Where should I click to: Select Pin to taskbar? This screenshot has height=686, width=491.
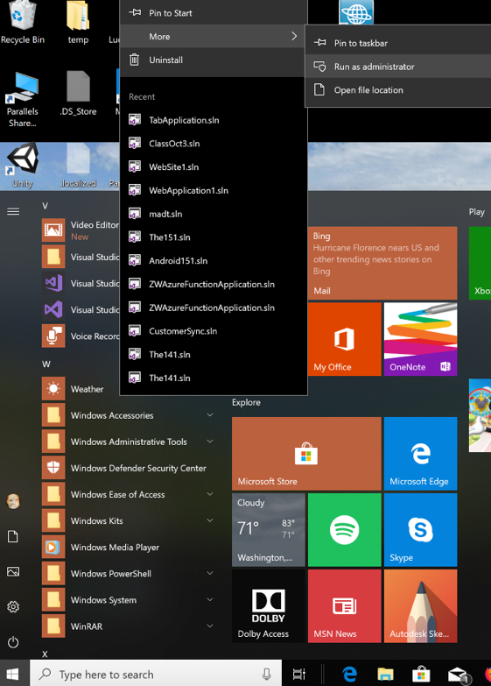pyautogui.click(x=398, y=43)
